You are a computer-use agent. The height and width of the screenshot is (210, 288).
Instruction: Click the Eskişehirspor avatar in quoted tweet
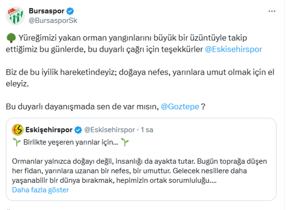tap(17, 130)
